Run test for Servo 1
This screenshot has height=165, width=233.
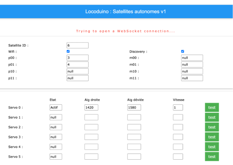click(x=212, y=117)
